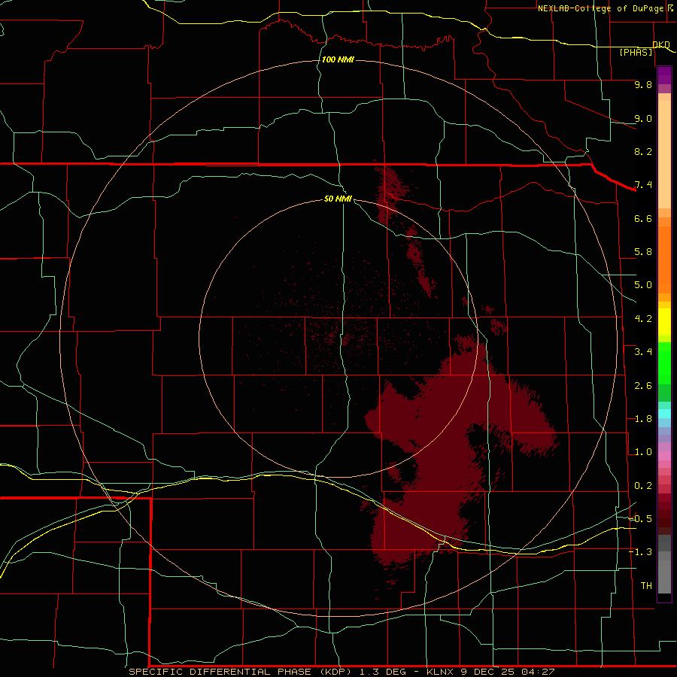Click the 1.8 value on color scale
The image size is (677, 677).
(643, 419)
